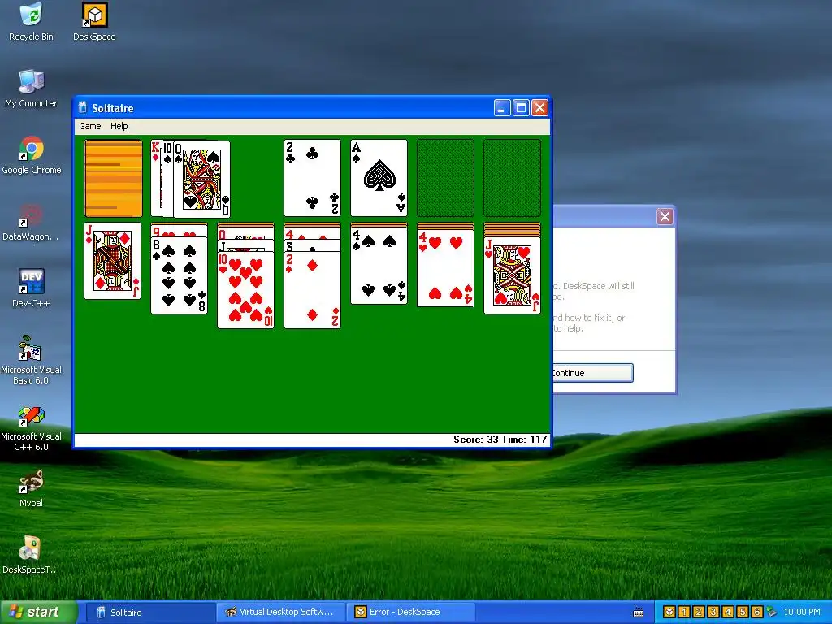Click the 10:00 PM taskbar clock

tap(802, 612)
